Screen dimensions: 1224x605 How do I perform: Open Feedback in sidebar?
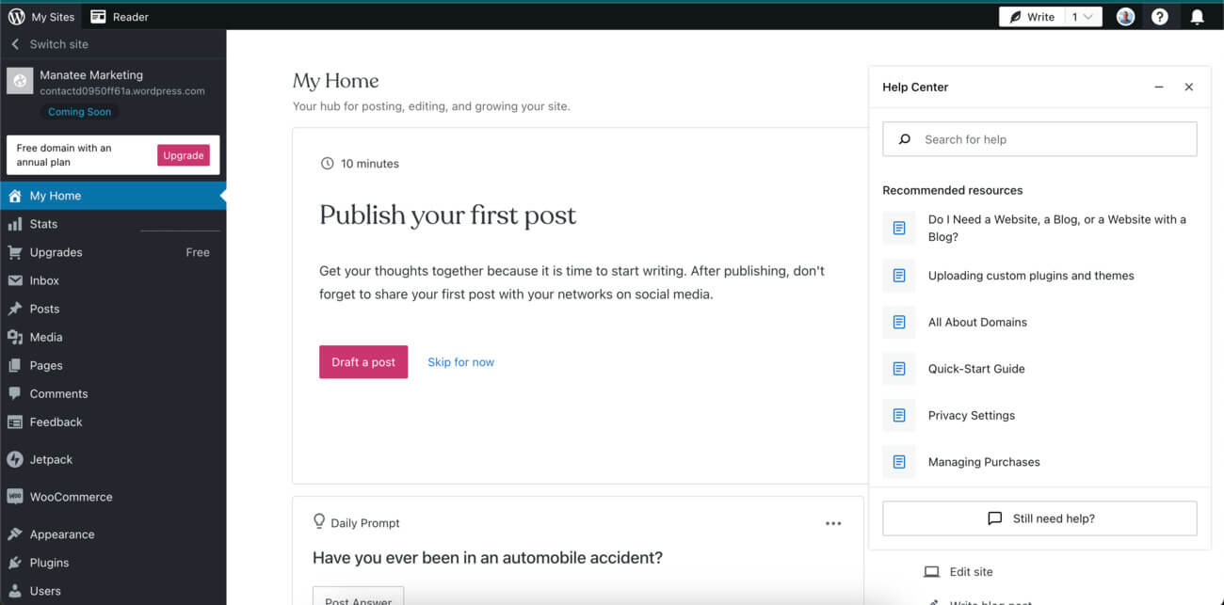click(113, 422)
